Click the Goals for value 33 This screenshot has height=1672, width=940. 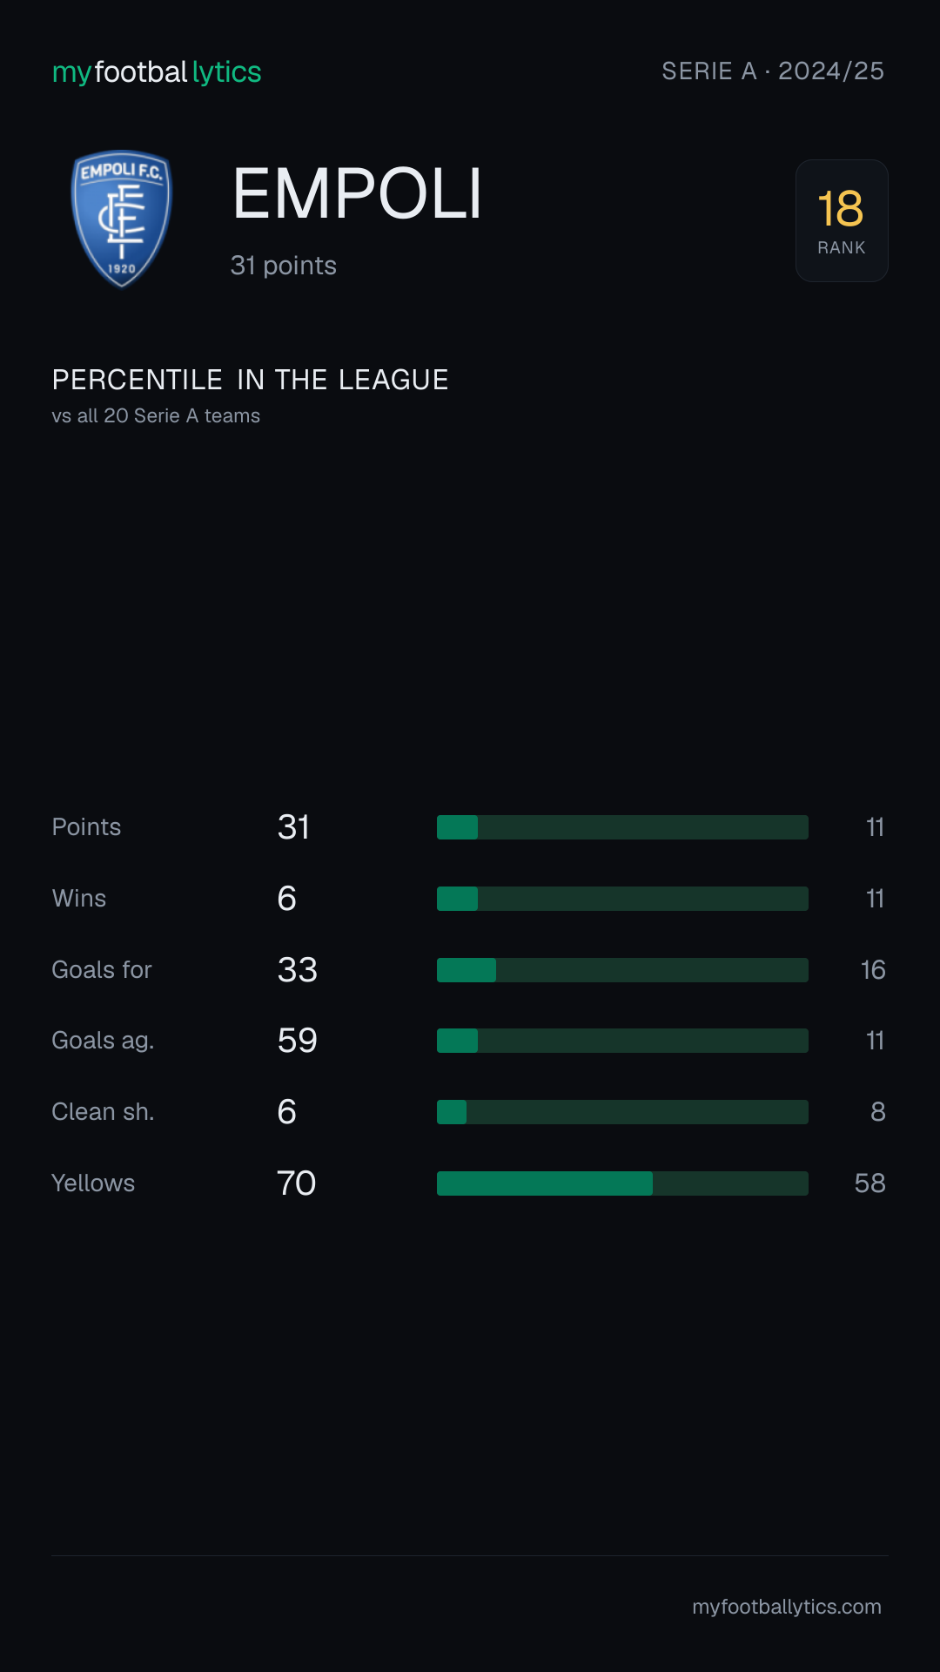(x=298, y=970)
